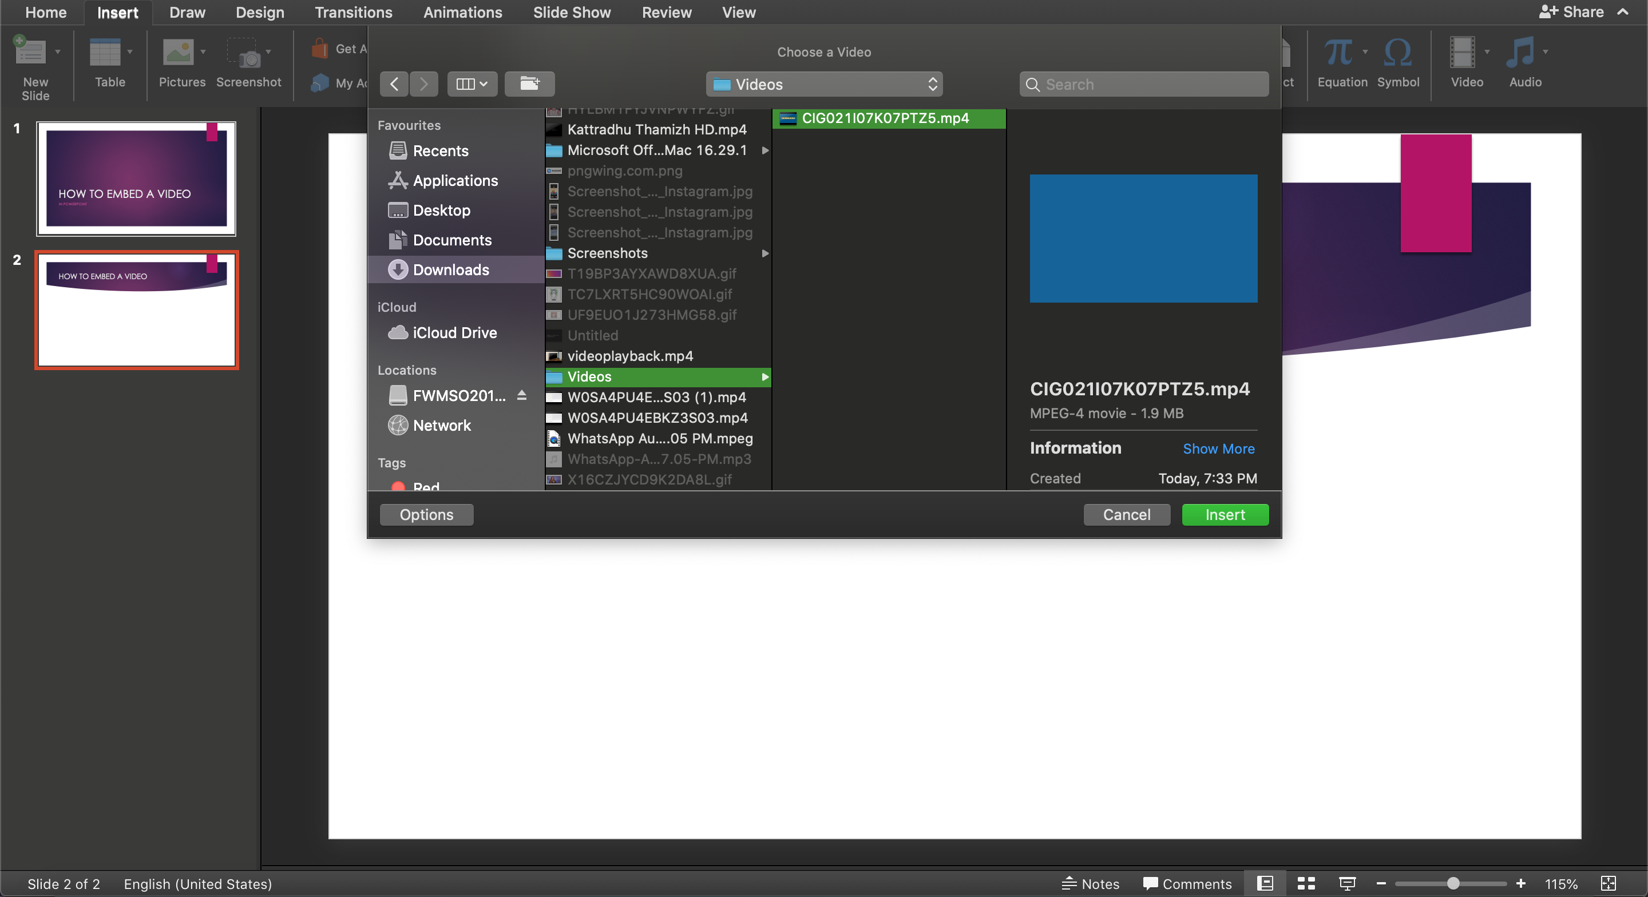Eject the FWMSO201 drive
This screenshot has width=1648, height=897.
(x=521, y=395)
